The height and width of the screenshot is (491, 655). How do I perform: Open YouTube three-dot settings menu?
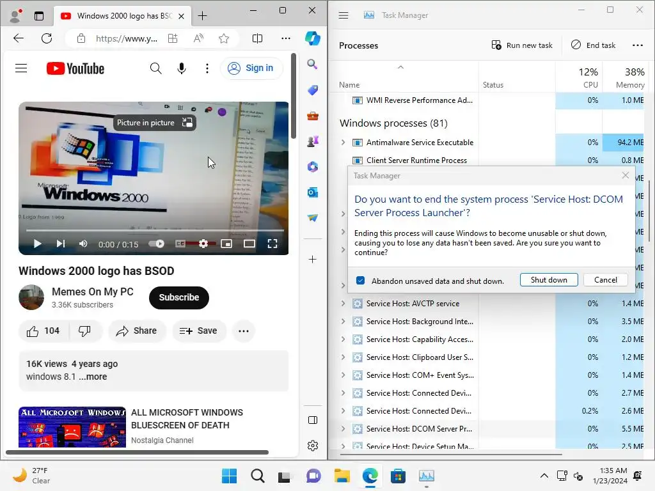point(207,68)
